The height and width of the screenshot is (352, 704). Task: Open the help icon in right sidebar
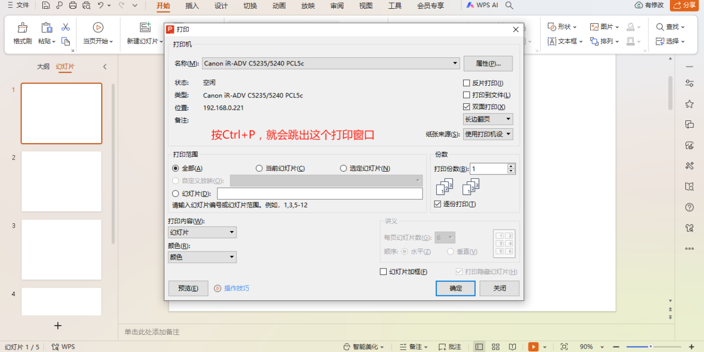click(x=689, y=207)
